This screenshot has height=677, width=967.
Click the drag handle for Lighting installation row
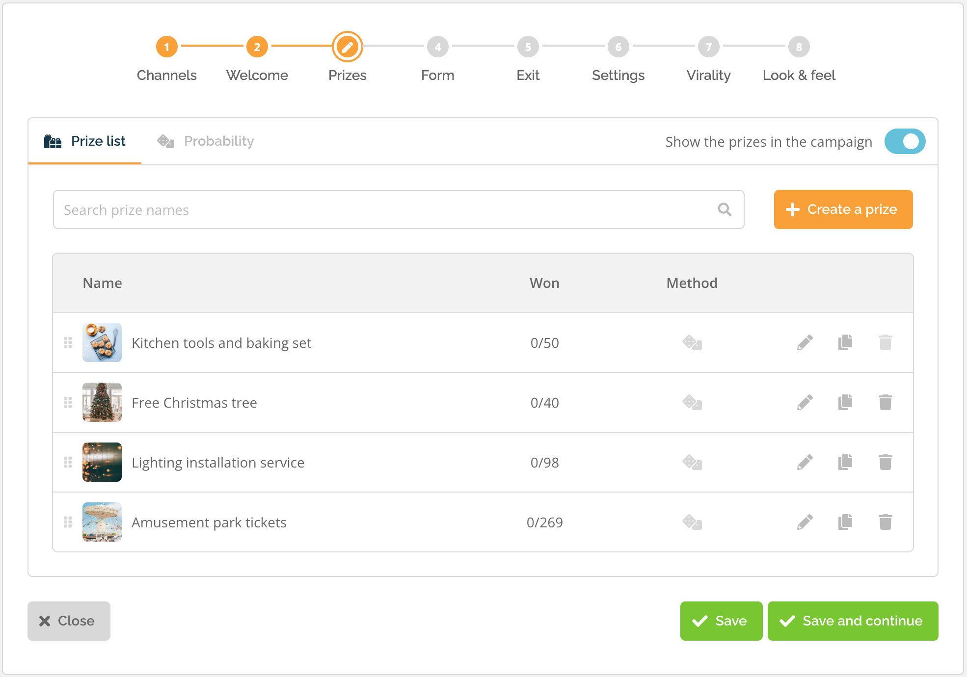click(68, 462)
